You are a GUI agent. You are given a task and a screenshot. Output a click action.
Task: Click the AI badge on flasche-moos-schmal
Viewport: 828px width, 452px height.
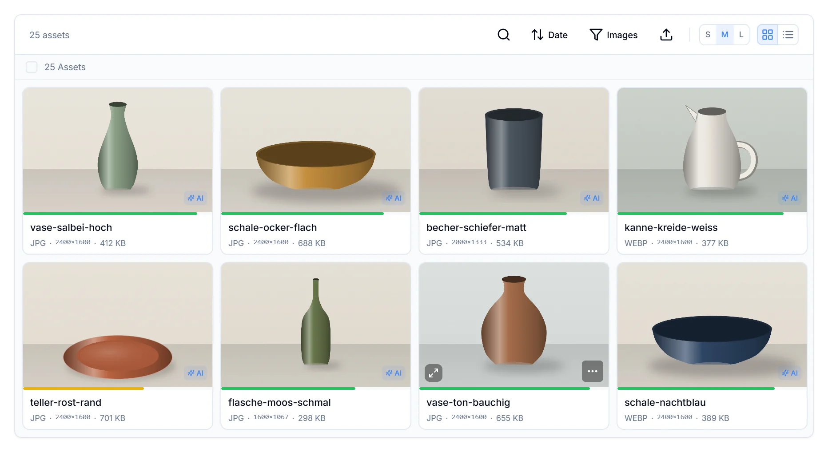pyautogui.click(x=394, y=373)
